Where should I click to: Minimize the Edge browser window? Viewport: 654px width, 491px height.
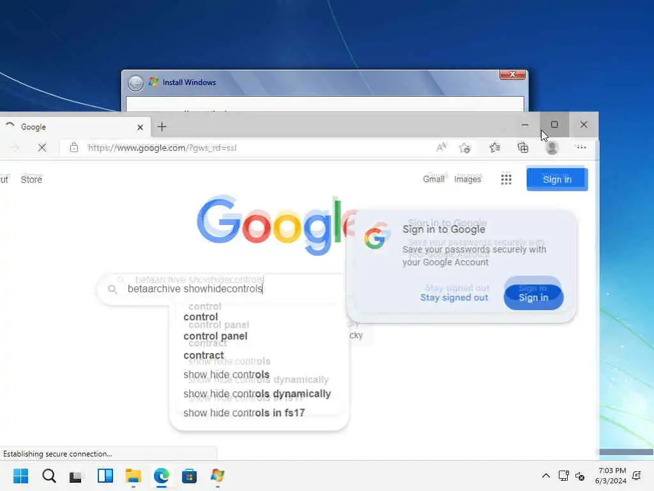click(x=525, y=125)
